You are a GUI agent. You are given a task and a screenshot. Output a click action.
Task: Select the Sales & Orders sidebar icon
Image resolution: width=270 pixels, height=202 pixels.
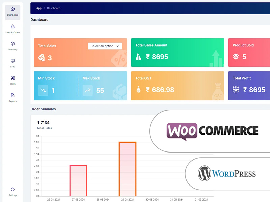coord(12,28)
